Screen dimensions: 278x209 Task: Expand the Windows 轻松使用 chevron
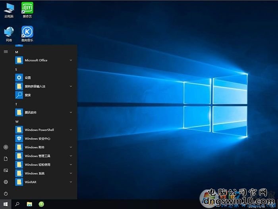[x=71, y=165]
